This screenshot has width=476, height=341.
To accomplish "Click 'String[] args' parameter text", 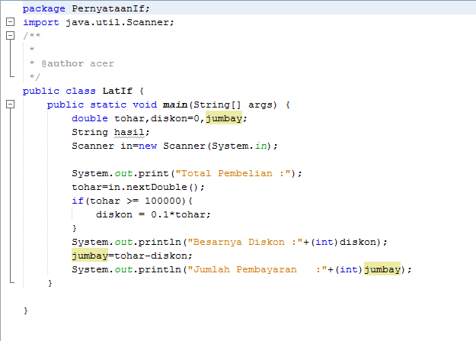I will tap(235, 105).
